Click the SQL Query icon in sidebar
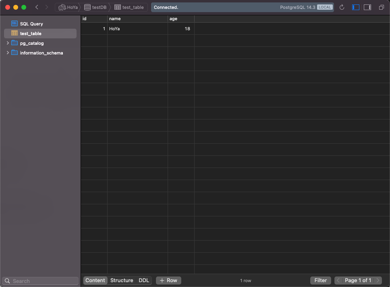The height and width of the screenshot is (287, 390). tap(15, 23)
